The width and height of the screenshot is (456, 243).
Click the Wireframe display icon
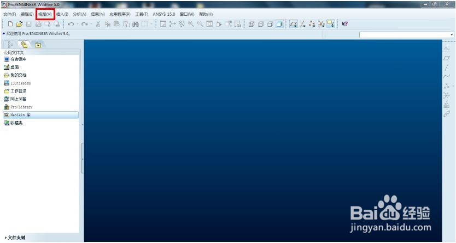point(252,24)
